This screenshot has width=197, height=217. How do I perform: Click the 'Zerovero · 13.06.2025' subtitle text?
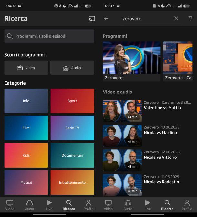click(x=161, y=127)
